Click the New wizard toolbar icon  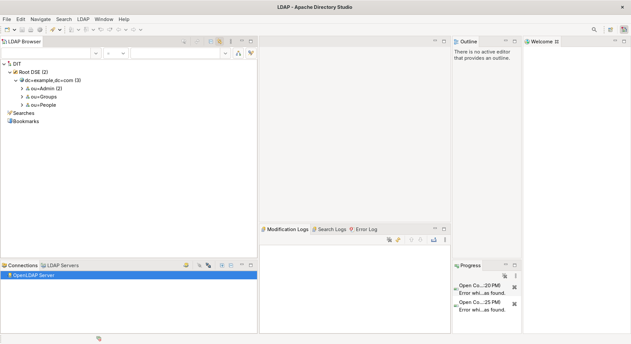[x=7, y=30]
